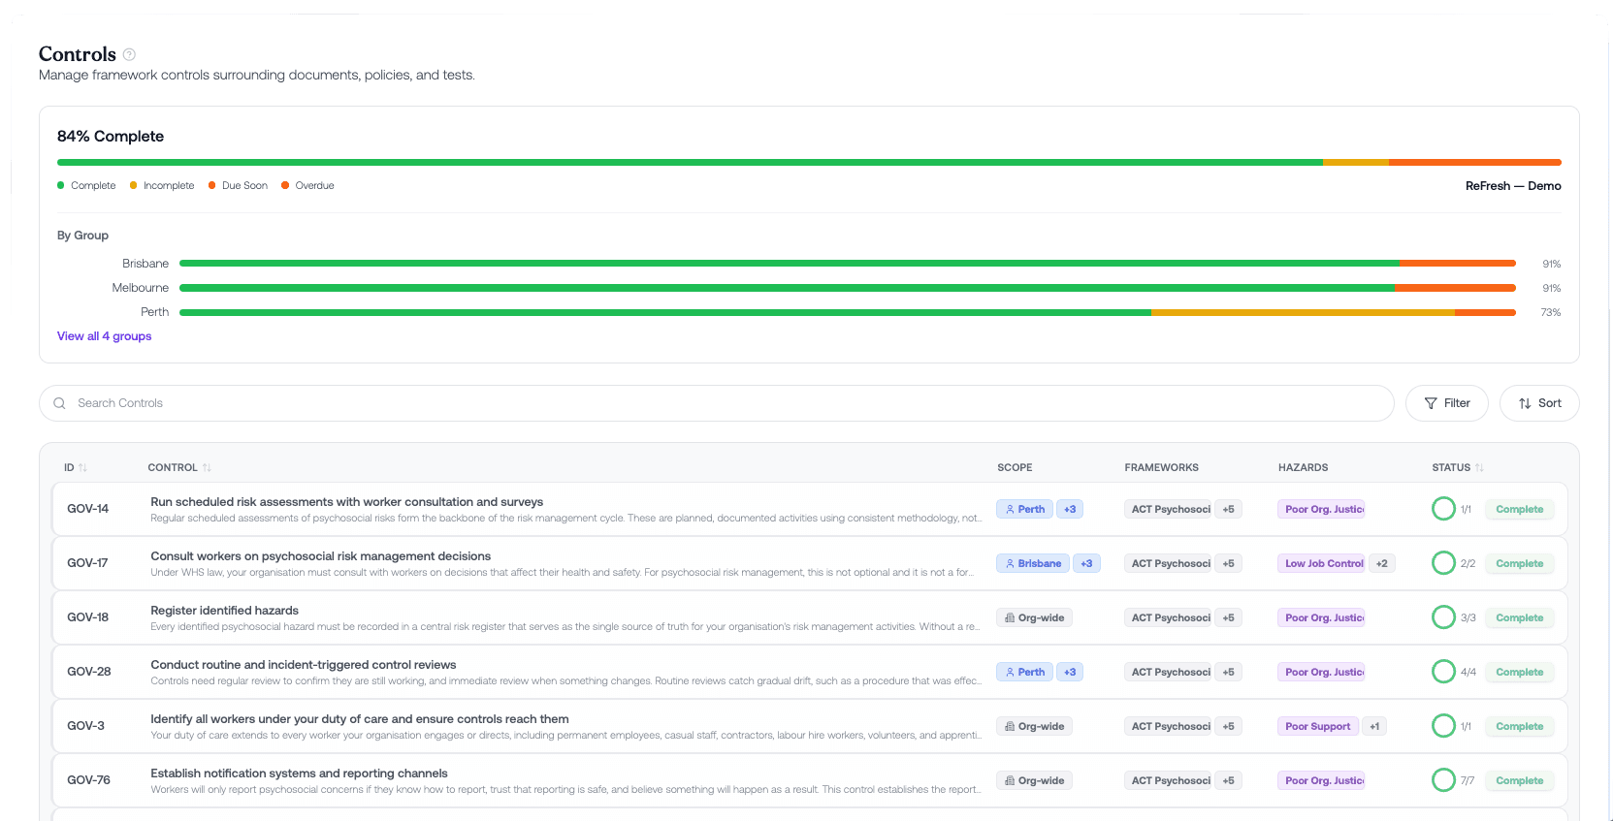Screen dimensions: 1613x821
Task: Expand the +3 scope chip in row GOV-14
Action: point(1070,509)
